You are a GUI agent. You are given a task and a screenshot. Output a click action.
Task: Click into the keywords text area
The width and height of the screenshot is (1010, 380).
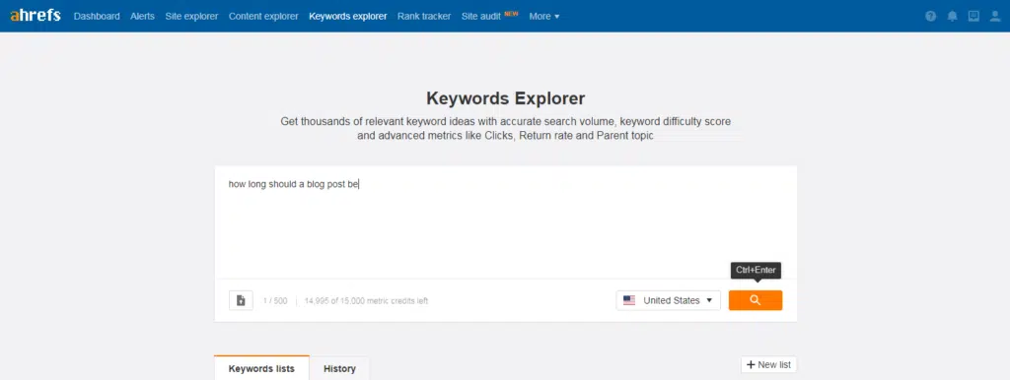click(506, 222)
